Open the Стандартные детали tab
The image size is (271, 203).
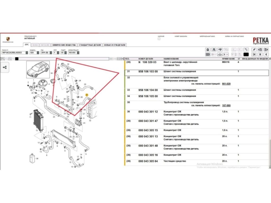tap(90, 45)
